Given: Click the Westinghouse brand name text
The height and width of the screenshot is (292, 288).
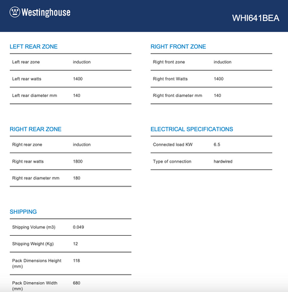Looking at the screenshot, I should click(x=46, y=13).
